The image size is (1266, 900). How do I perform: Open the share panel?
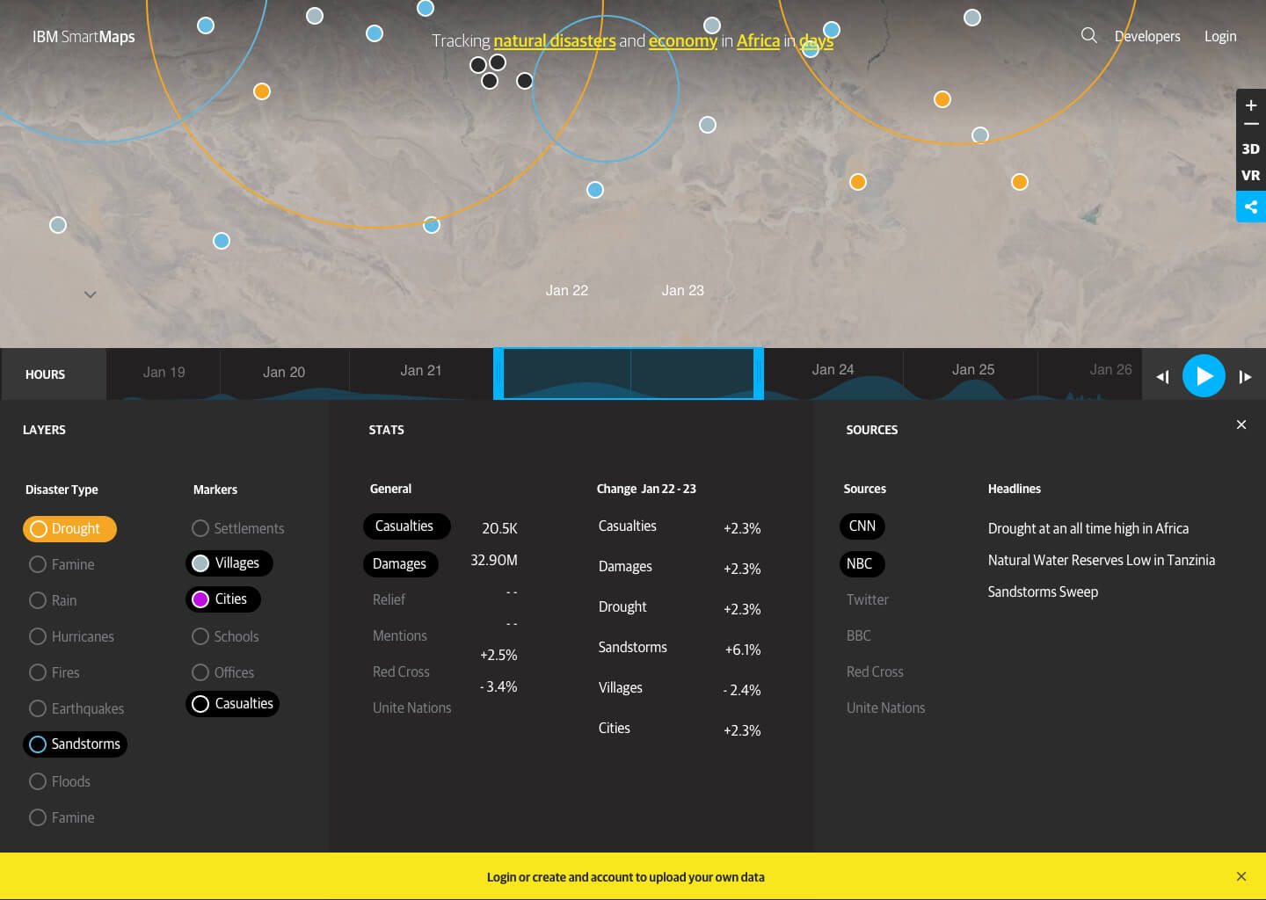click(1250, 207)
